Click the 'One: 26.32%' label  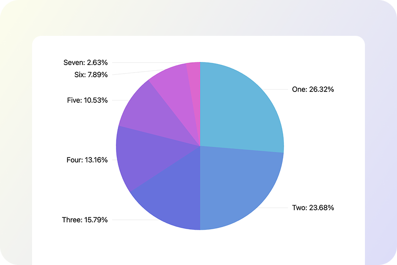click(313, 89)
